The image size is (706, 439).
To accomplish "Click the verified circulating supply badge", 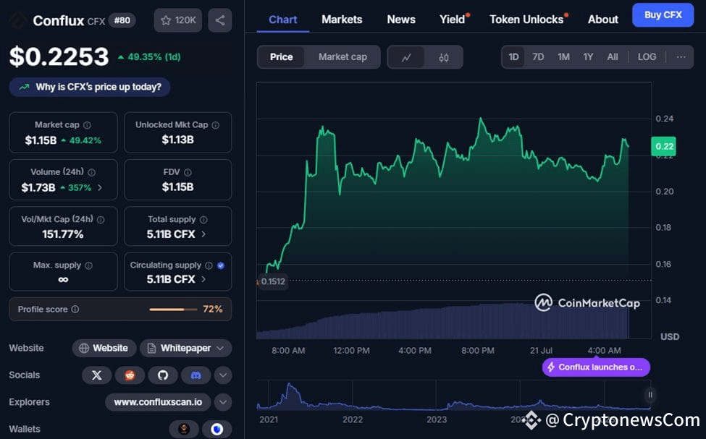I will [221, 265].
